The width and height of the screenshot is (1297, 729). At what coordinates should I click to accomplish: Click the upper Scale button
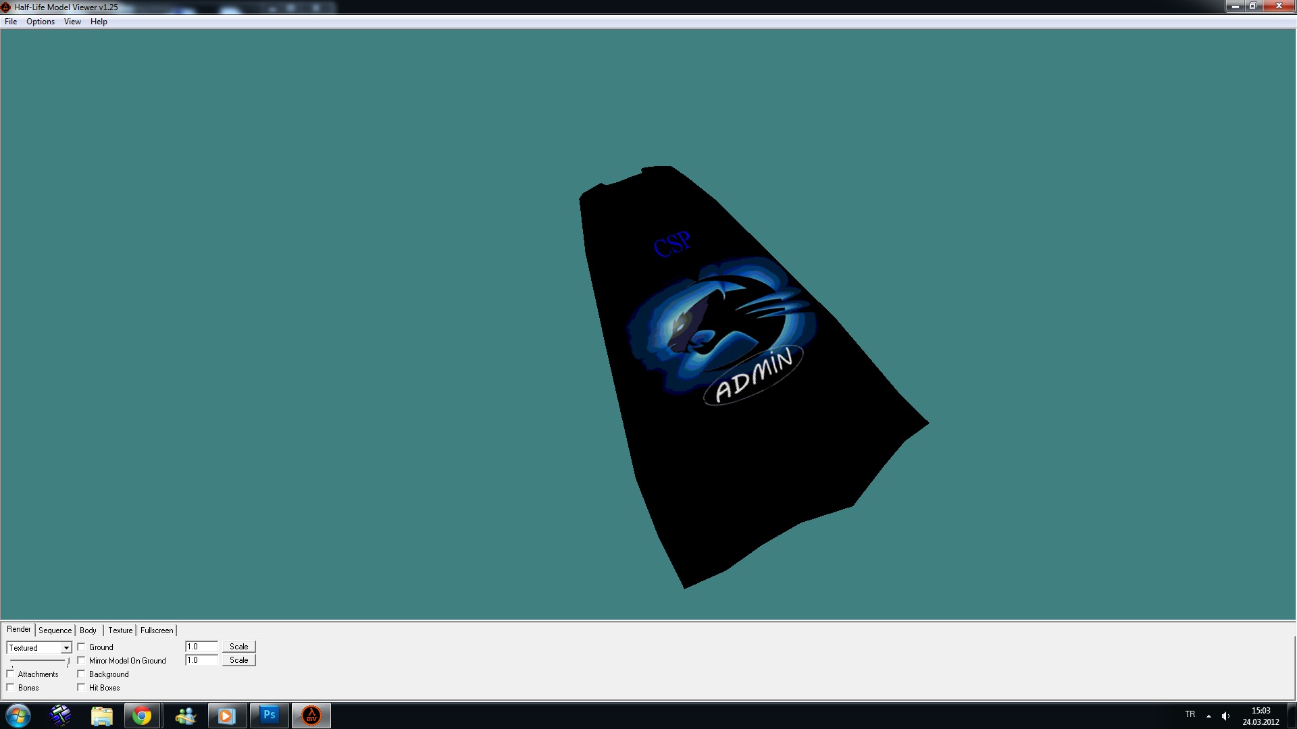(x=238, y=647)
